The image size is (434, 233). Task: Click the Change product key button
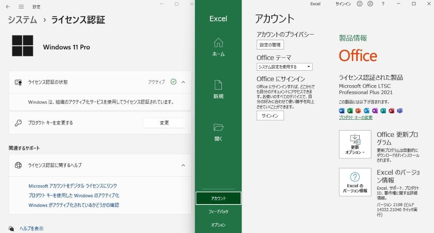[x=164, y=123]
